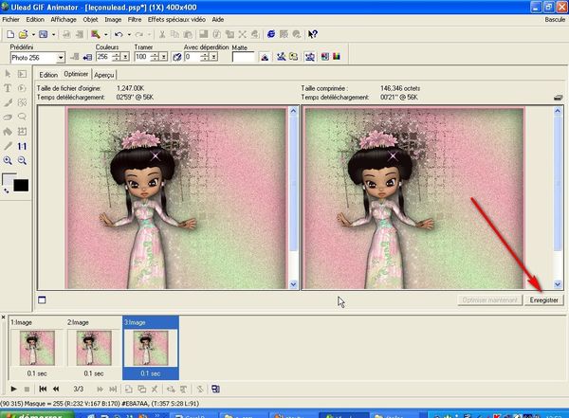Viewport: 569px width, 418px height.
Task: Click the window layout icon below preview
Action: coord(42,300)
